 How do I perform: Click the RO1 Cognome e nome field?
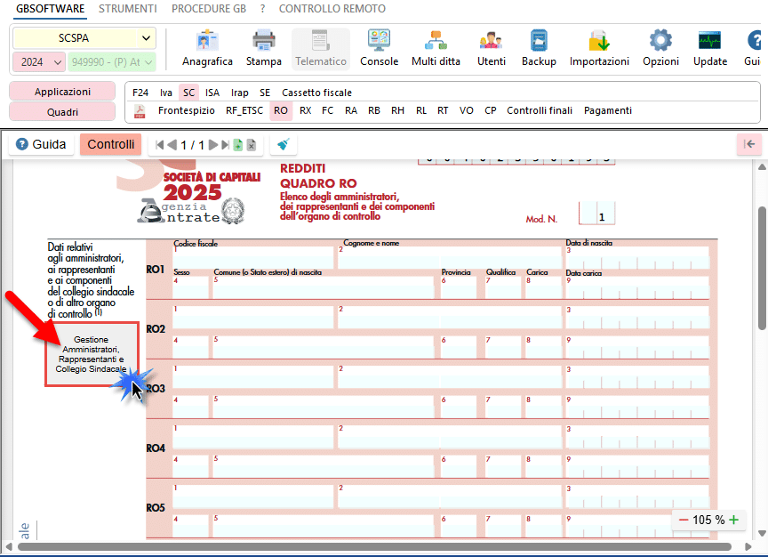pyautogui.click(x=450, y=257)
